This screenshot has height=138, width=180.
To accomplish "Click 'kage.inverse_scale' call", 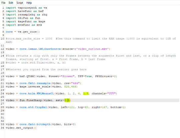I will [35, 87].
